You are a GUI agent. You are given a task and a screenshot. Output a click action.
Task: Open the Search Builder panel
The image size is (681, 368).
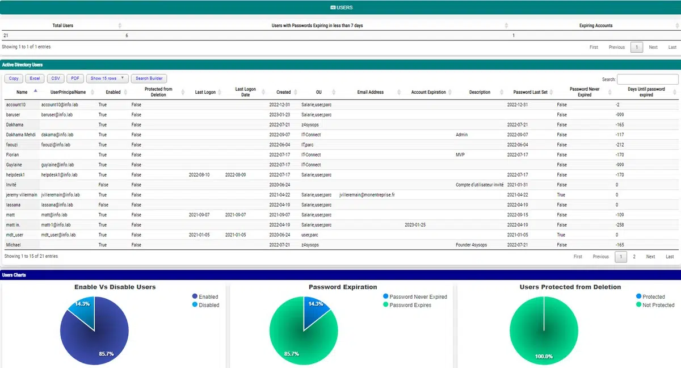pyautogui.click(x=149, y=78)
